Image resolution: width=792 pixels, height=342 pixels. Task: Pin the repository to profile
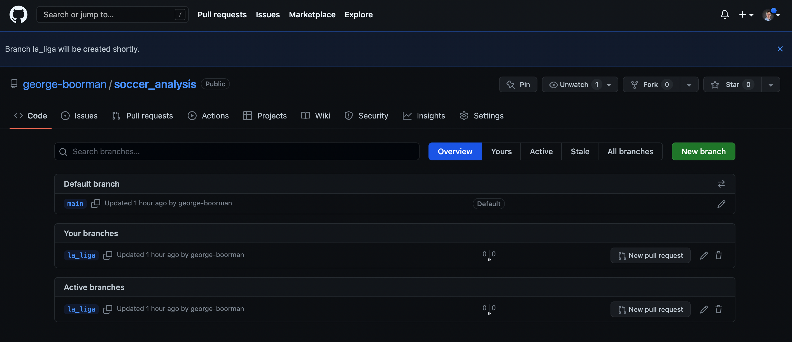pos(518,84)
